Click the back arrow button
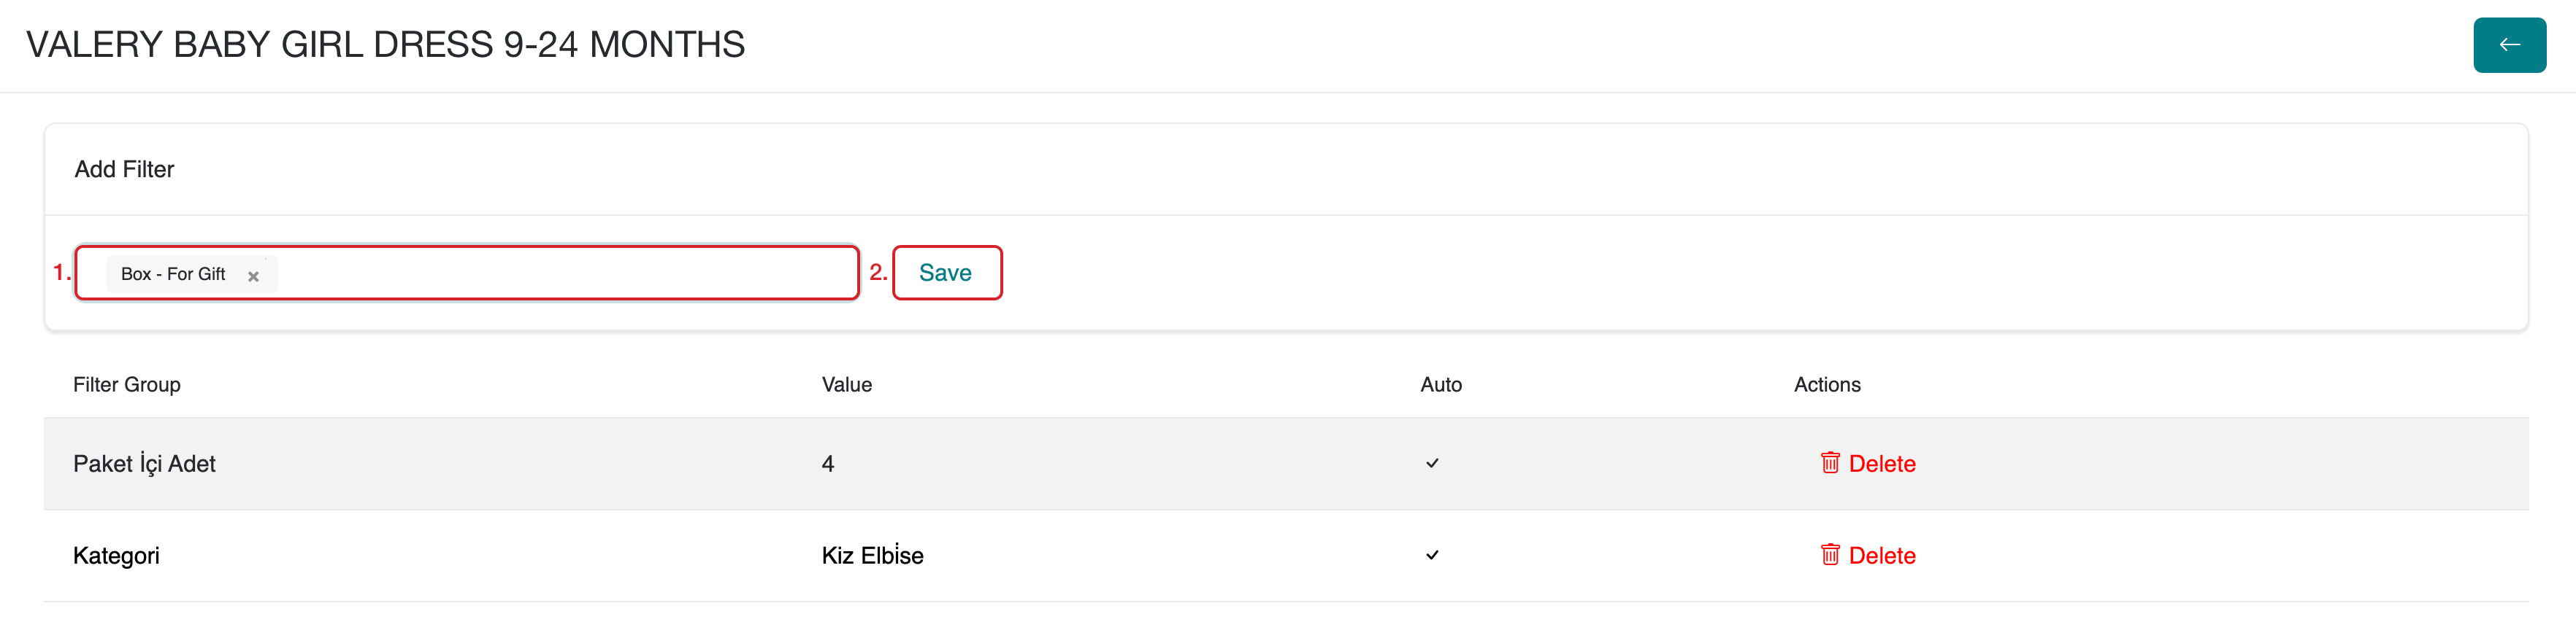Viewport: 2576px width, 630px height. pos(2508,45)
